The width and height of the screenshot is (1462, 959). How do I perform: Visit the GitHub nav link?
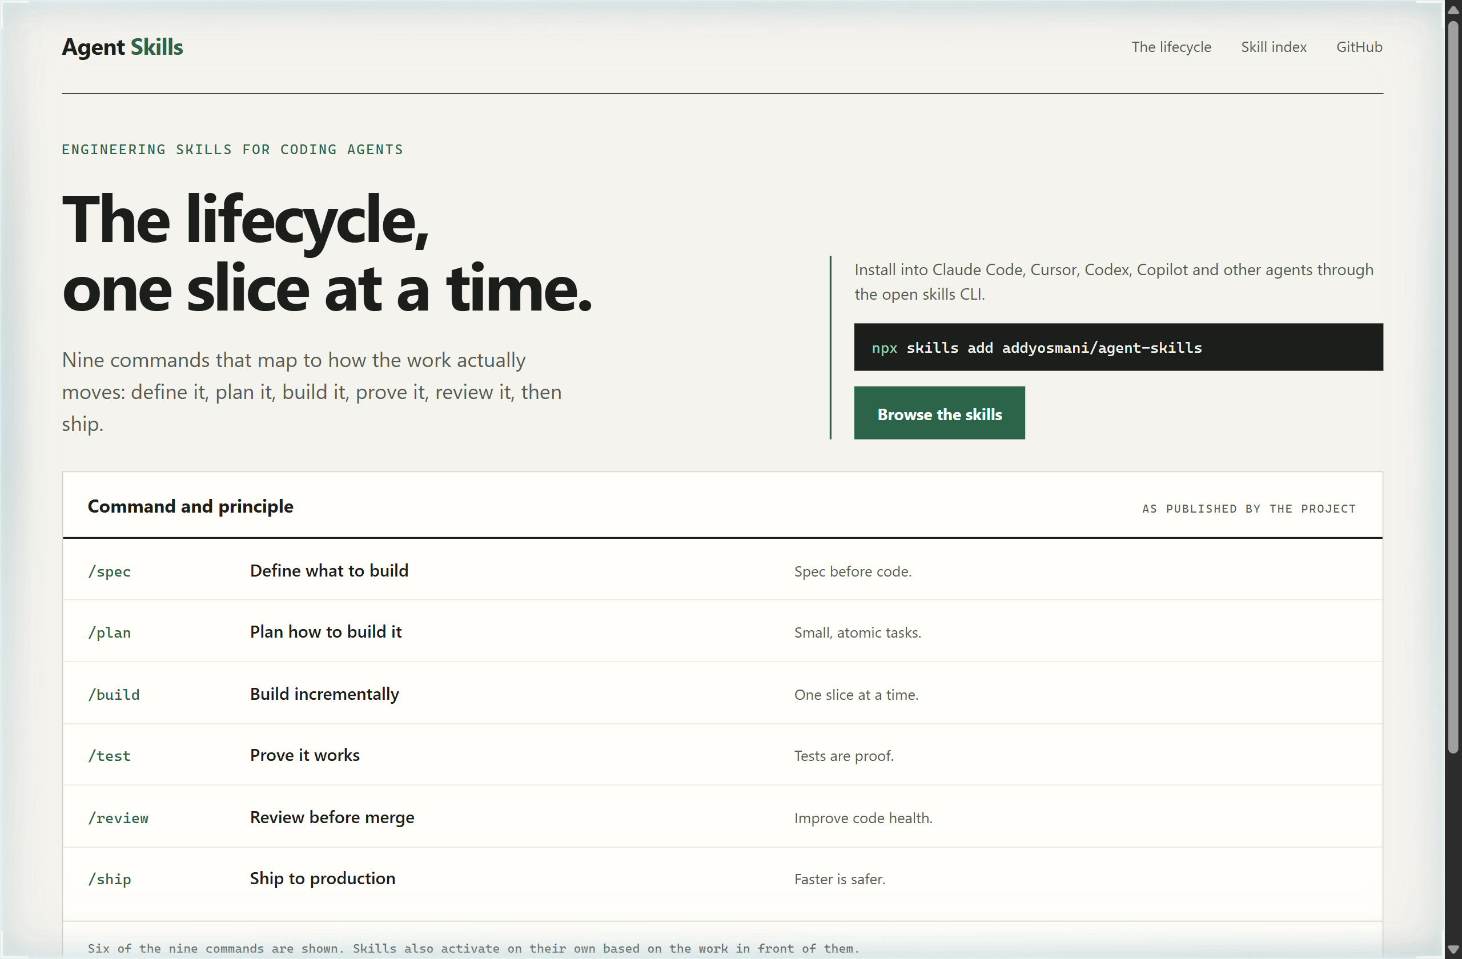(x=1359, y=47)
